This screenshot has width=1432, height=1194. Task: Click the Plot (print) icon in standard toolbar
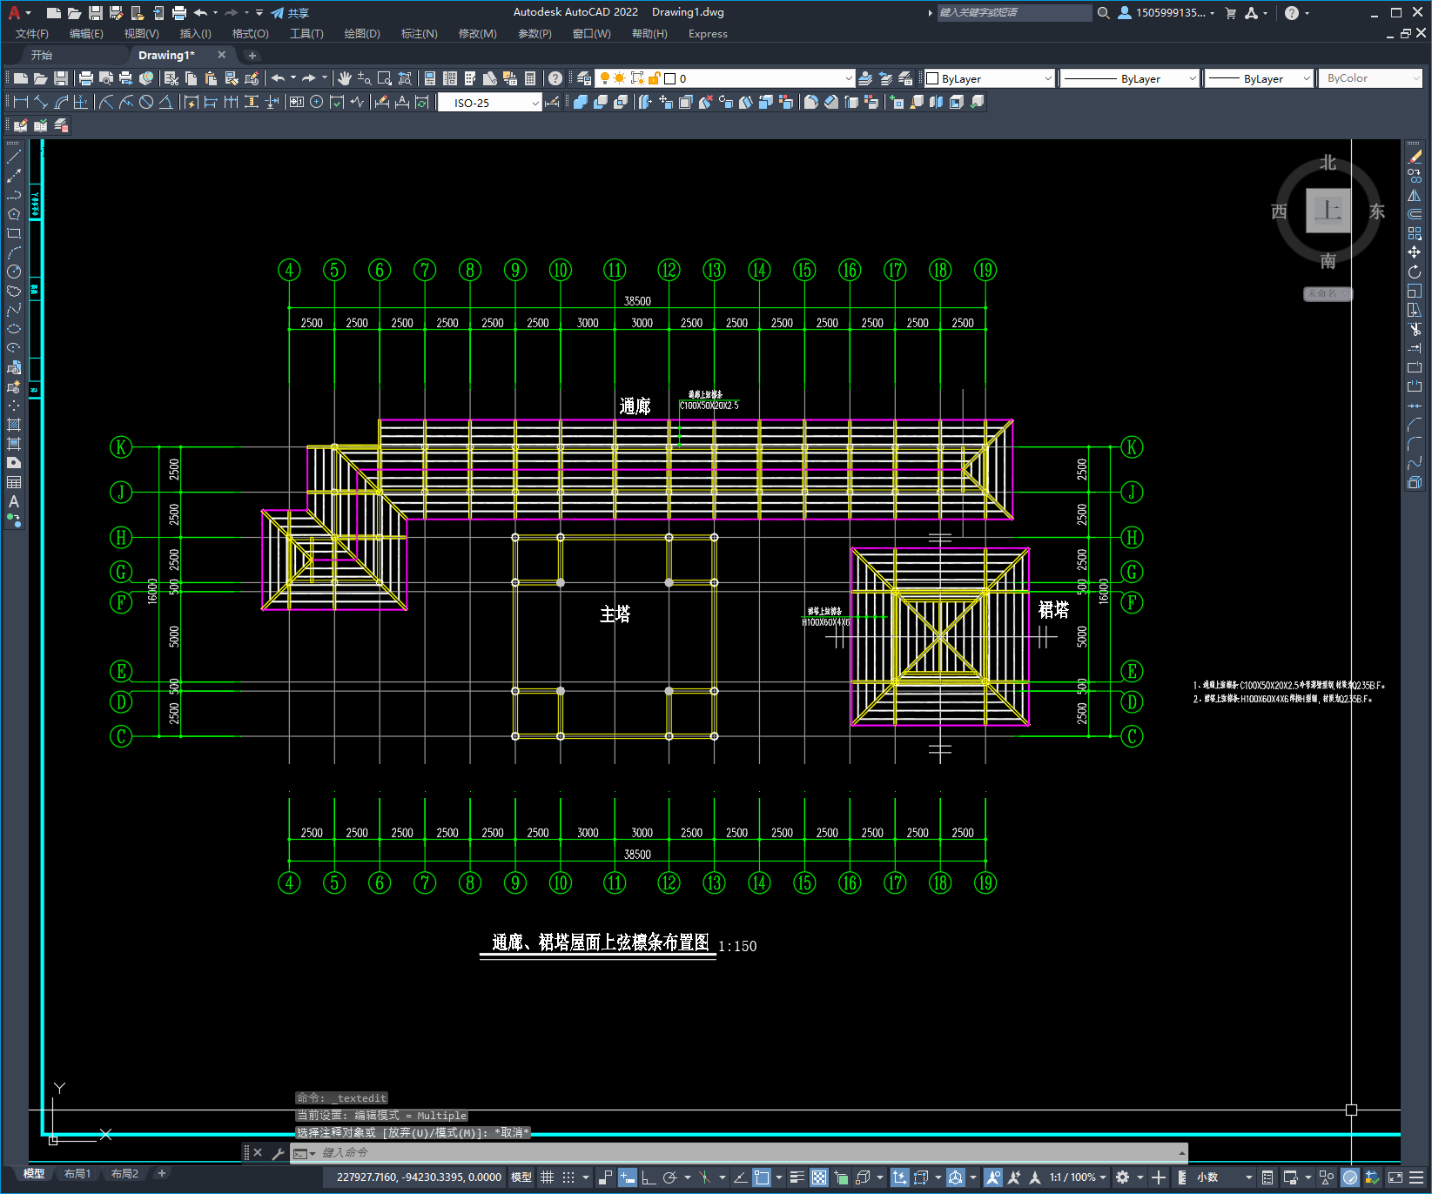pos(86,78)
